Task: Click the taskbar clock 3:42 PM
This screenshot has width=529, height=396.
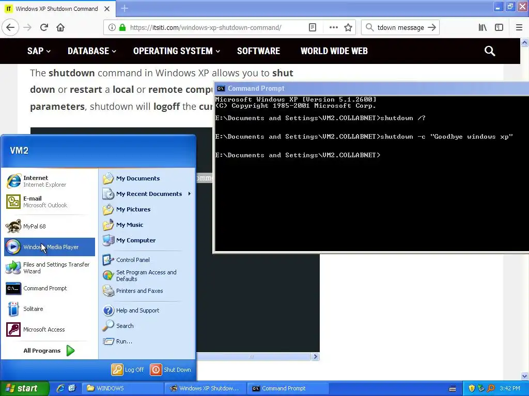Action: click(x=510, y=388)
